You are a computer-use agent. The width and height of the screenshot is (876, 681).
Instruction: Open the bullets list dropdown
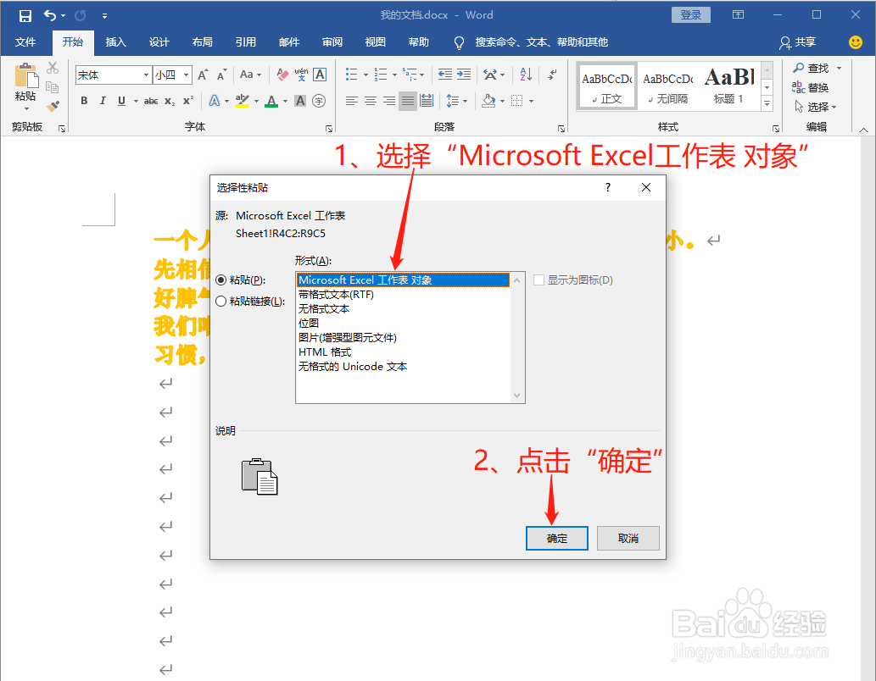pyautogui.click(x=366, y=75)
